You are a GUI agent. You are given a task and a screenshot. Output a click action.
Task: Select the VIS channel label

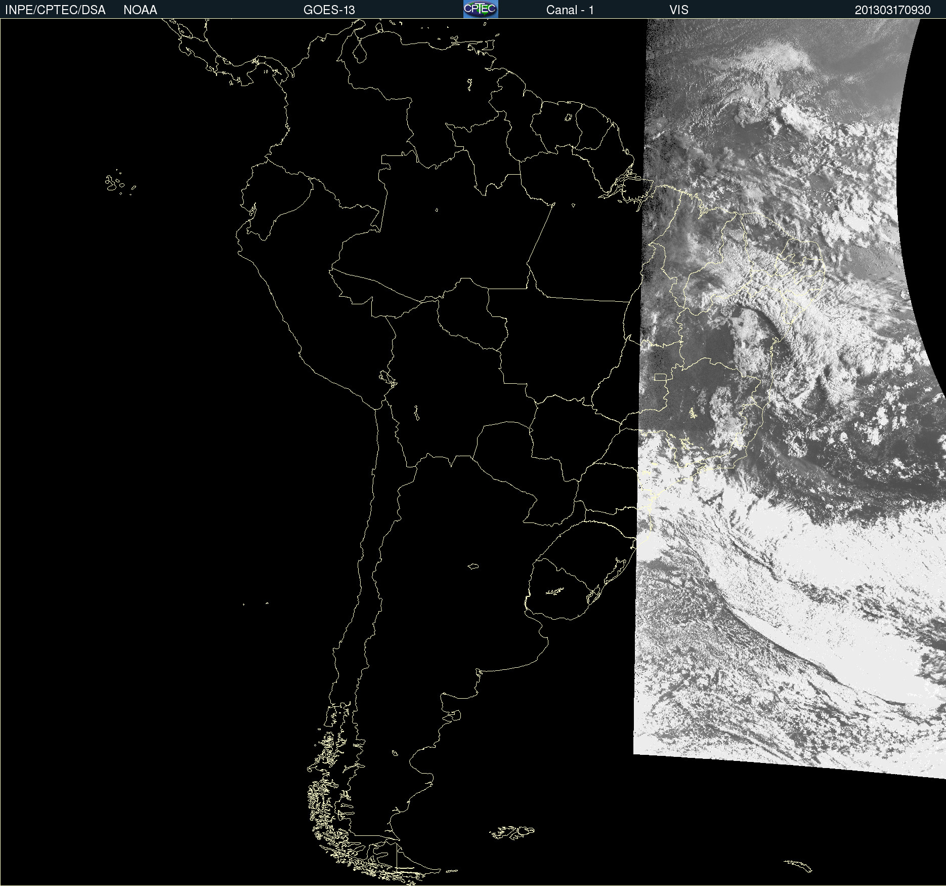pyautogui.click(x=679, y=10)
